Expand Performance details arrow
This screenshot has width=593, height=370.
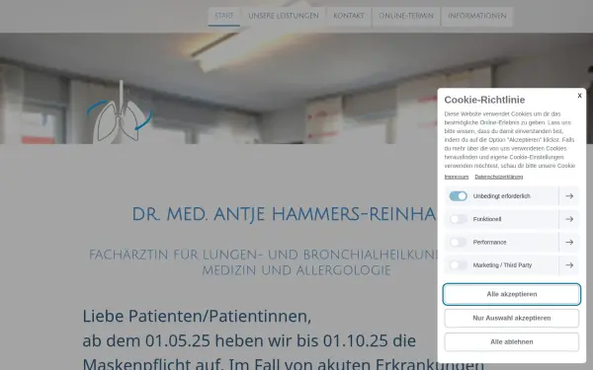tap(569, 242)
